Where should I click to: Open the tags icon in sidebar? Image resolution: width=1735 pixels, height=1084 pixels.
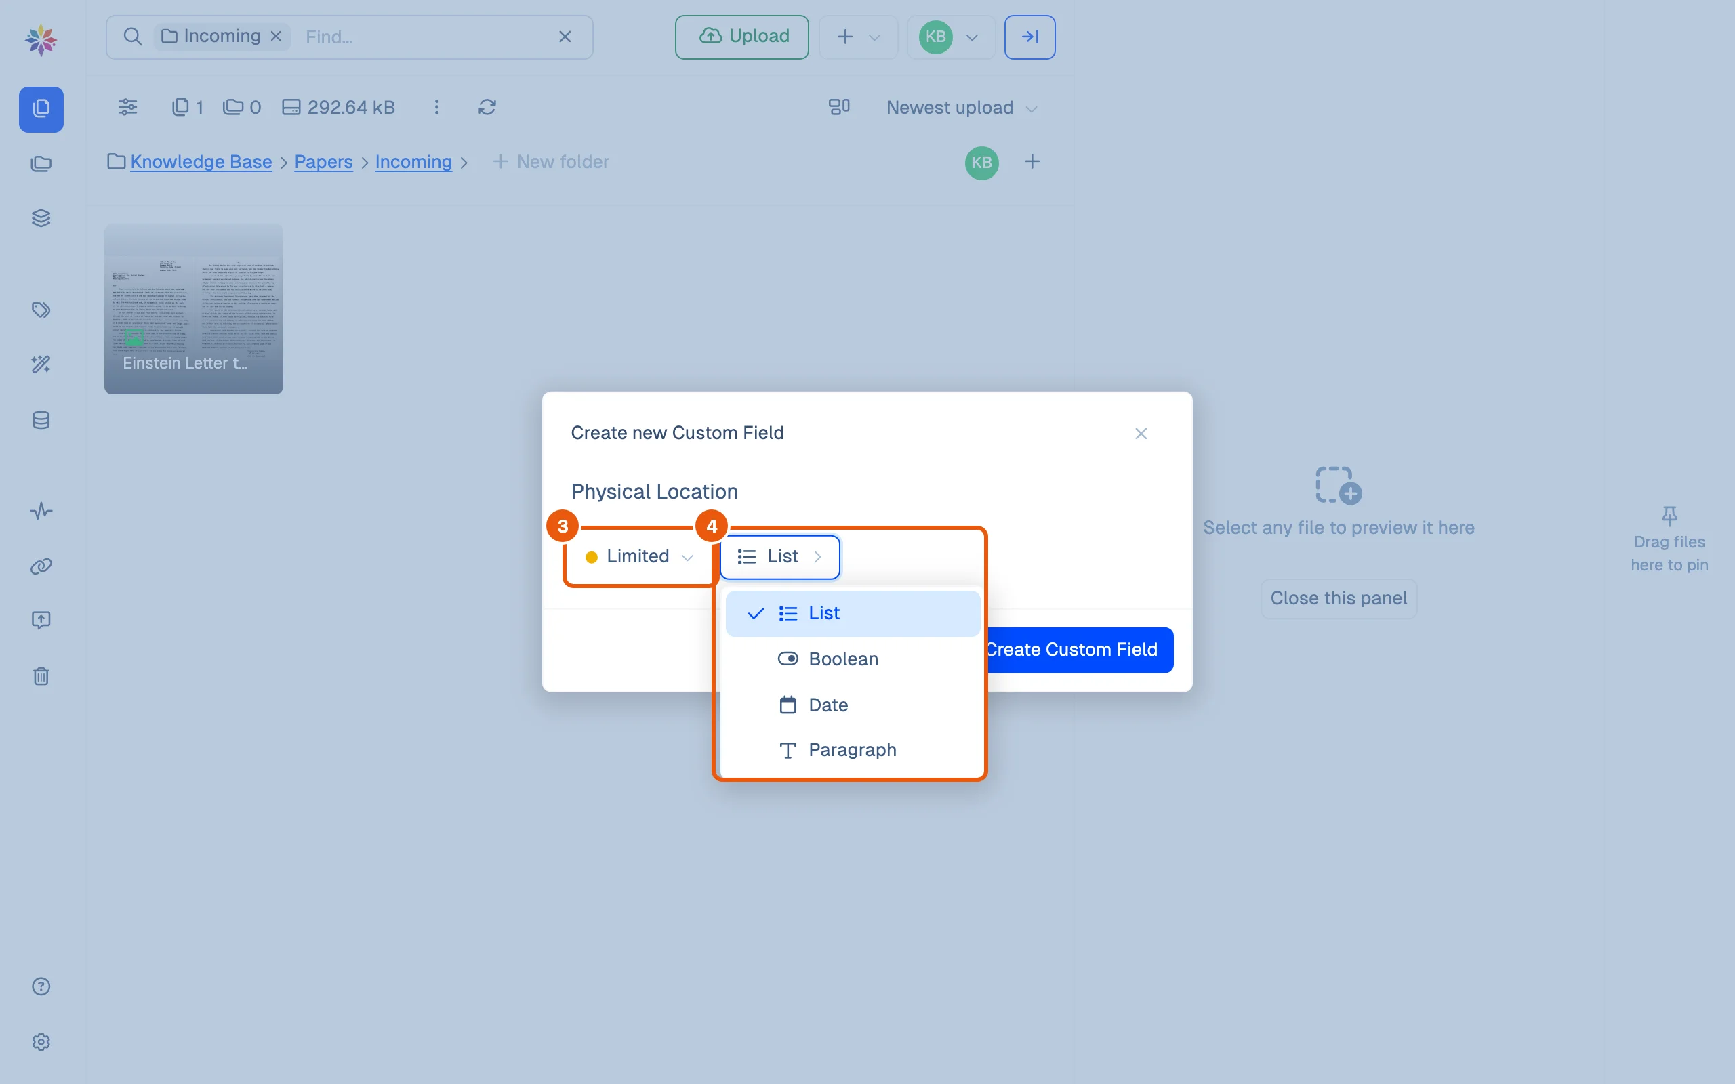41,310
